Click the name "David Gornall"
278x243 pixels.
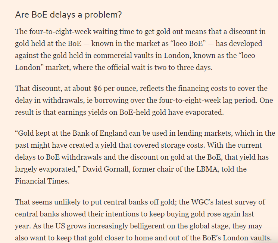[106, 169]
